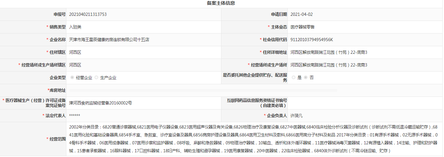Click company name 天津市海王星辰健康药房连锁有限公司十五店
The height and width of the screenshot is (157, 444).
[109, 40]
